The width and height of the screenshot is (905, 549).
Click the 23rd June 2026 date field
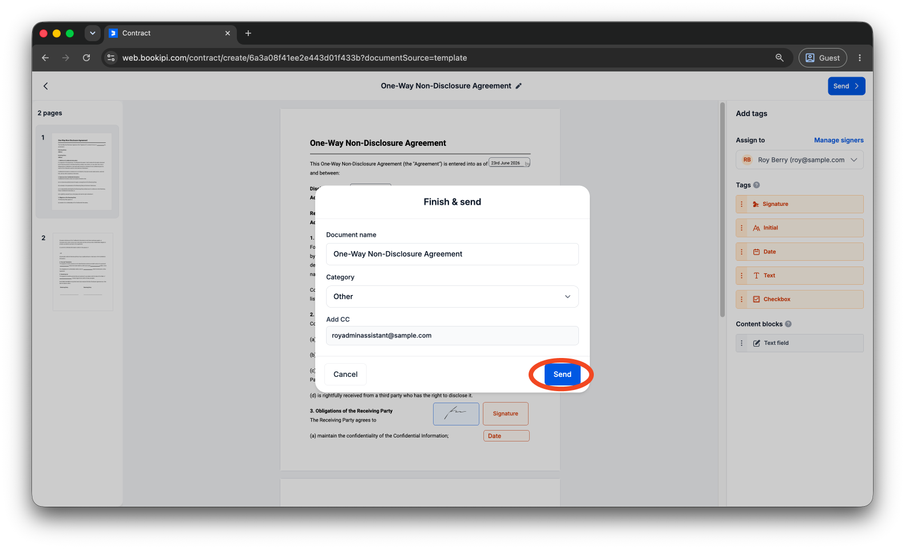click(509, 163)
